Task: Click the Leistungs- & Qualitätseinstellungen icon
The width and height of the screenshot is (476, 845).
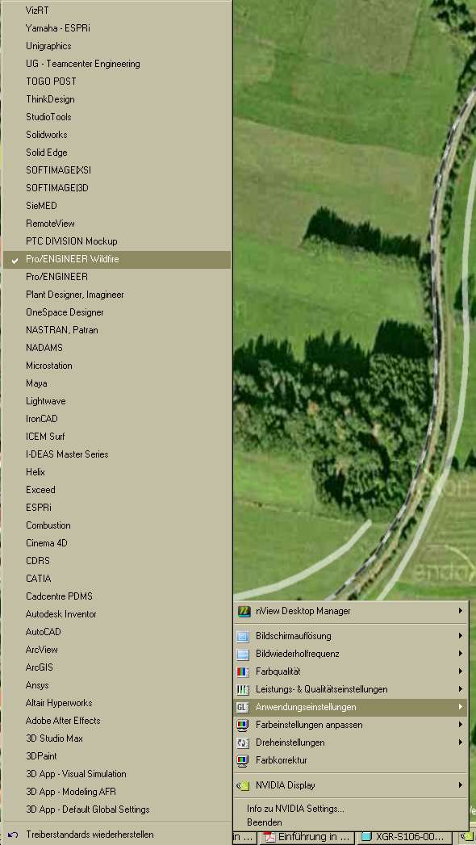Action: (x=243, y=690)
